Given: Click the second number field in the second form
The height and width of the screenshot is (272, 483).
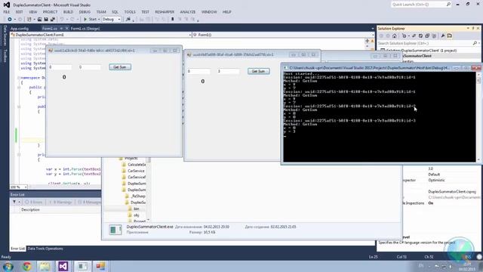Looking at the screenshot, I should coord(228,71).
